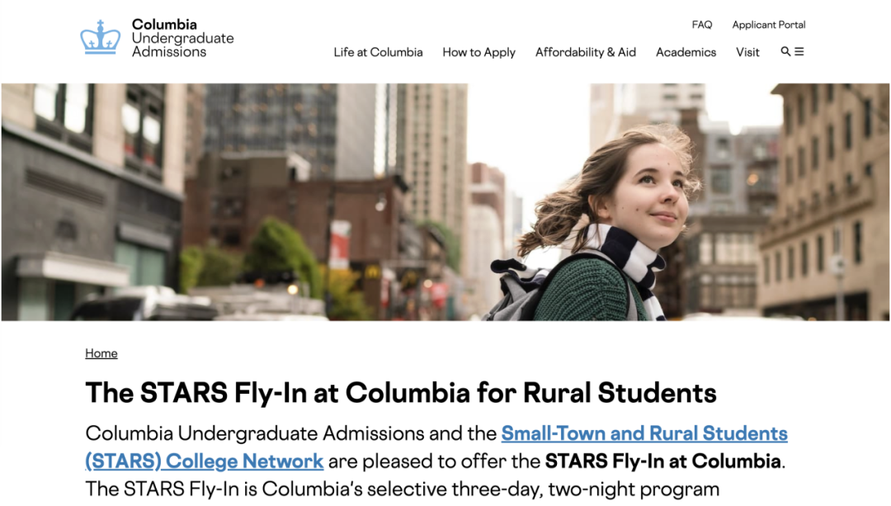Click the STARS Fly-In page heading
Viewport: 891px width, 506px height.
point(401,392)
